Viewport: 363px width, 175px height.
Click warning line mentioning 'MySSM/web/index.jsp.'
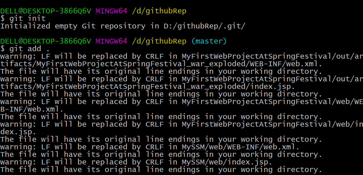(136, 162)
